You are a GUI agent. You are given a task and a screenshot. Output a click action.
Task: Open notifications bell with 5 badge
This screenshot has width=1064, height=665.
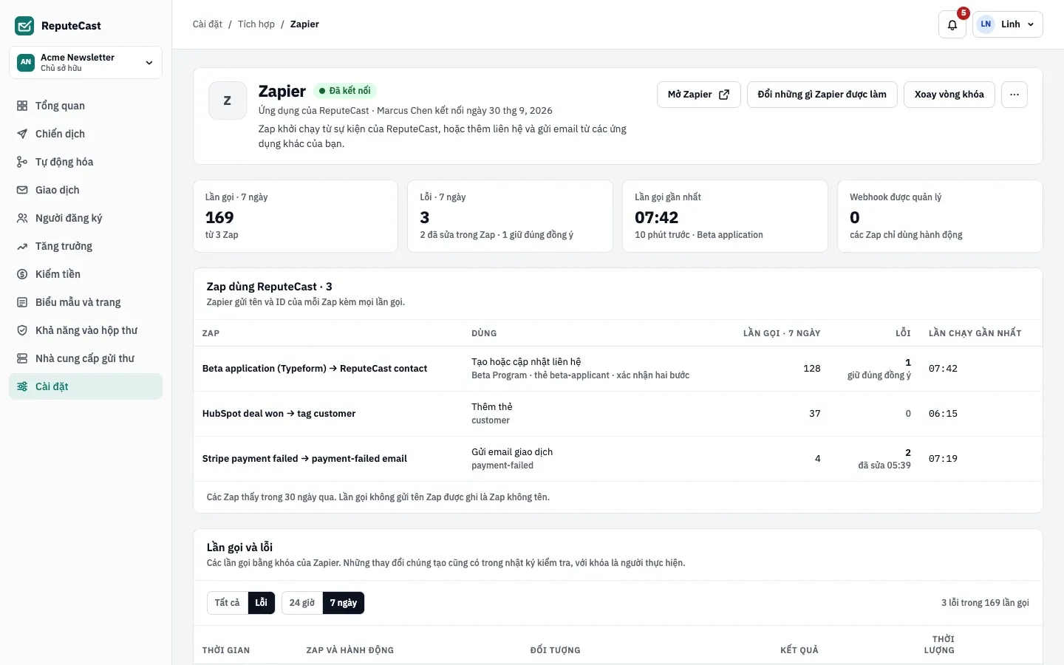pyautogui.click(x=952, y=24)
